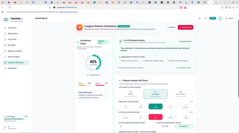The width and height of the screenshot is (239, 133).
Task: Set emotional load rating to 5 Overloaded
Action: point(186,107)
